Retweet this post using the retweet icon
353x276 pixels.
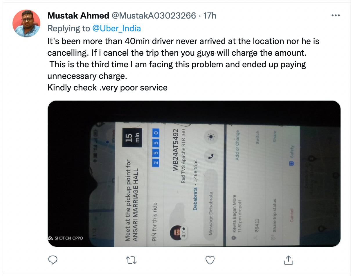[x=132, y=260]
